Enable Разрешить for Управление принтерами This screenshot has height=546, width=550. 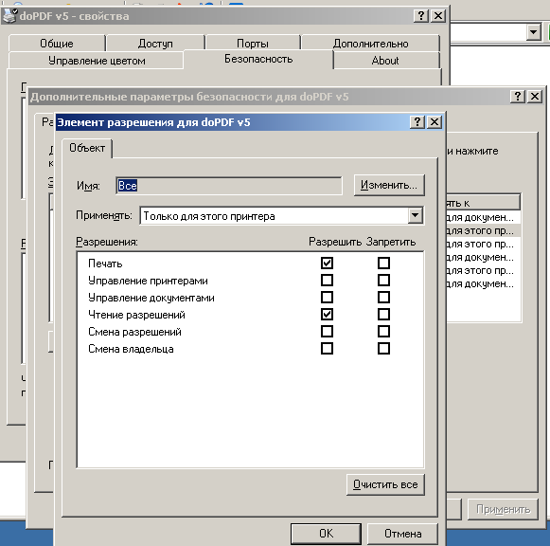[327, 281]
